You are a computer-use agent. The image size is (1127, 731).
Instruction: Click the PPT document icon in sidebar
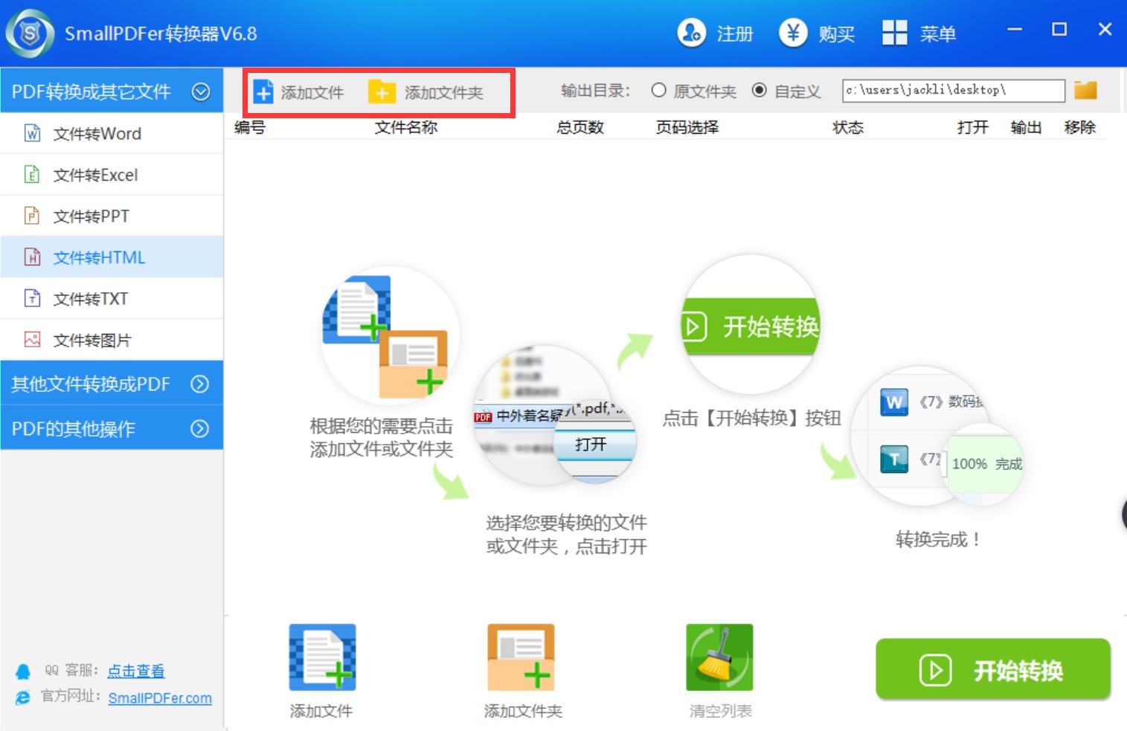coord(32,216)
